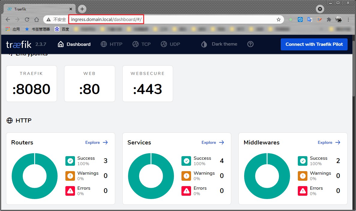Explore the Services list
The width and height of the screenshot is (356, 211).
click(213, 142)
